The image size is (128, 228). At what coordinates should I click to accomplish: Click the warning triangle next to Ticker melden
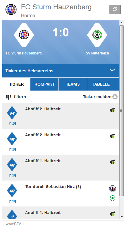point(115,97)
